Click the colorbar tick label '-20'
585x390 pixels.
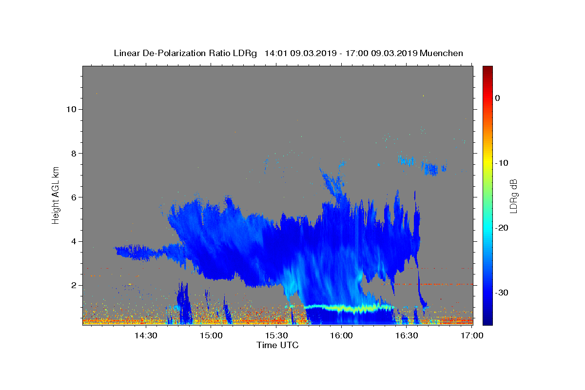pos(501,228)
